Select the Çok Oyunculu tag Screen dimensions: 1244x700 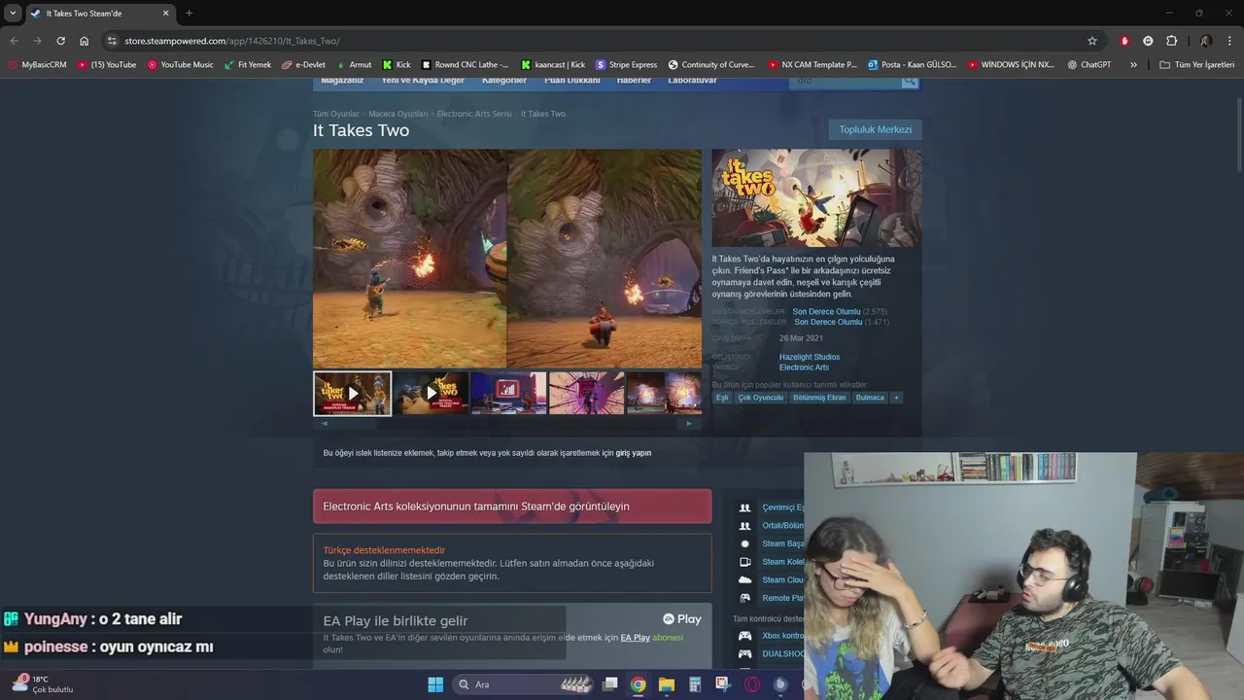coord(761,398)
